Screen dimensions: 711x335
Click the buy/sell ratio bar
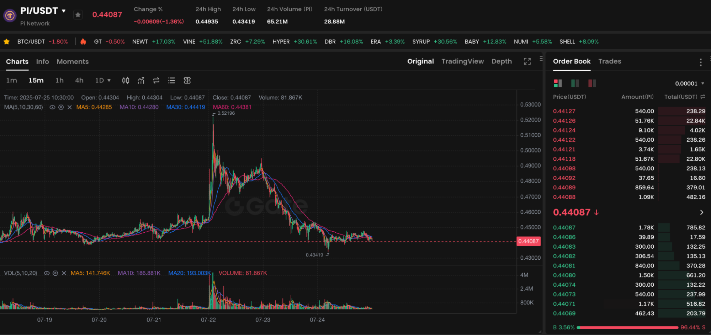pyautogui.click(x=627, y=328)
